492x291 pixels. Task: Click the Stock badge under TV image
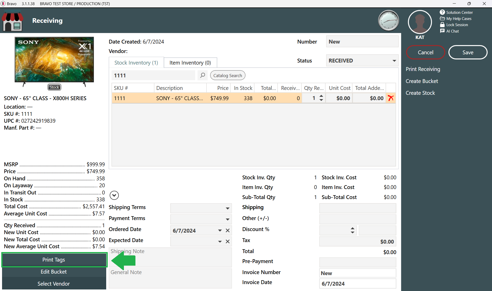(x=54, y=87)
